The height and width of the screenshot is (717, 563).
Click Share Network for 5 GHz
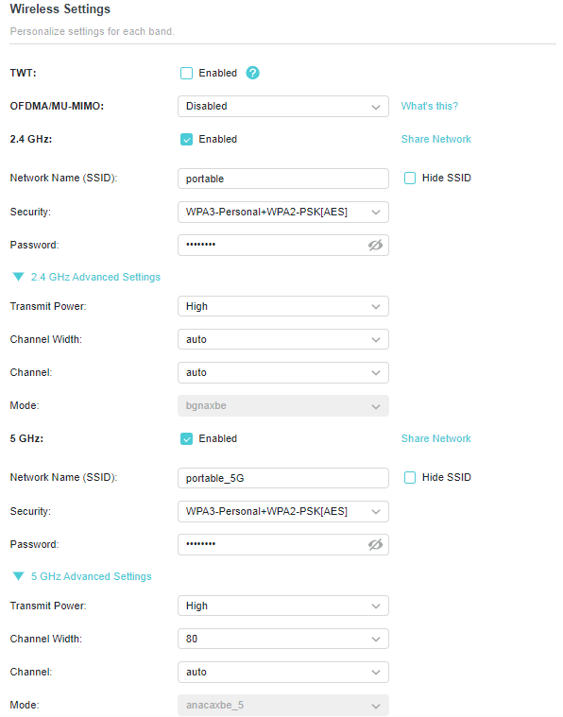tap(435, 438)
